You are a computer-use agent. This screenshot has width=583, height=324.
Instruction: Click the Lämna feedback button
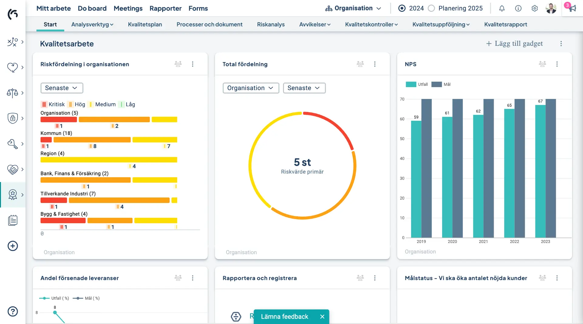point(285,316)
